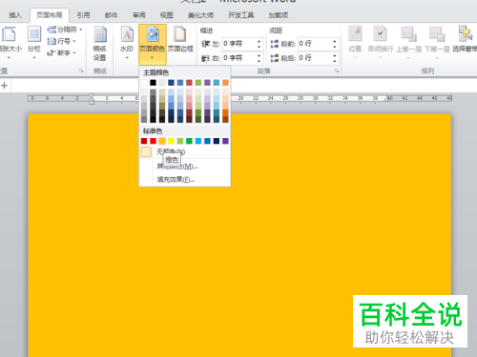Select navy blue in the standard colors row
The image size is (477, 357).
[217, 141]
